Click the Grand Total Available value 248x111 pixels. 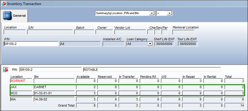[86, 105]
